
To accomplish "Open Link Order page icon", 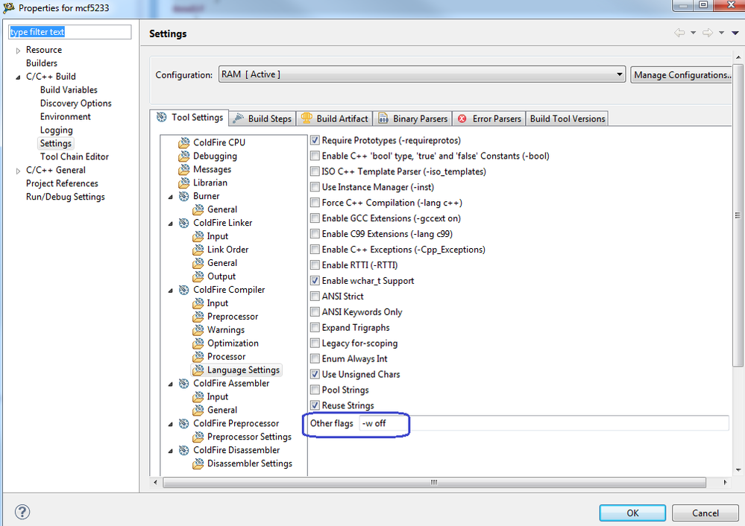I will [198, 250].
